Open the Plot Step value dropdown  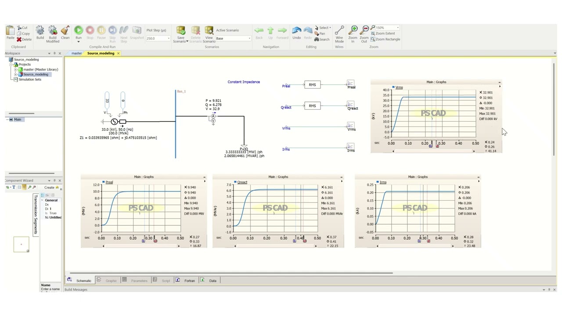click(169, 39)
